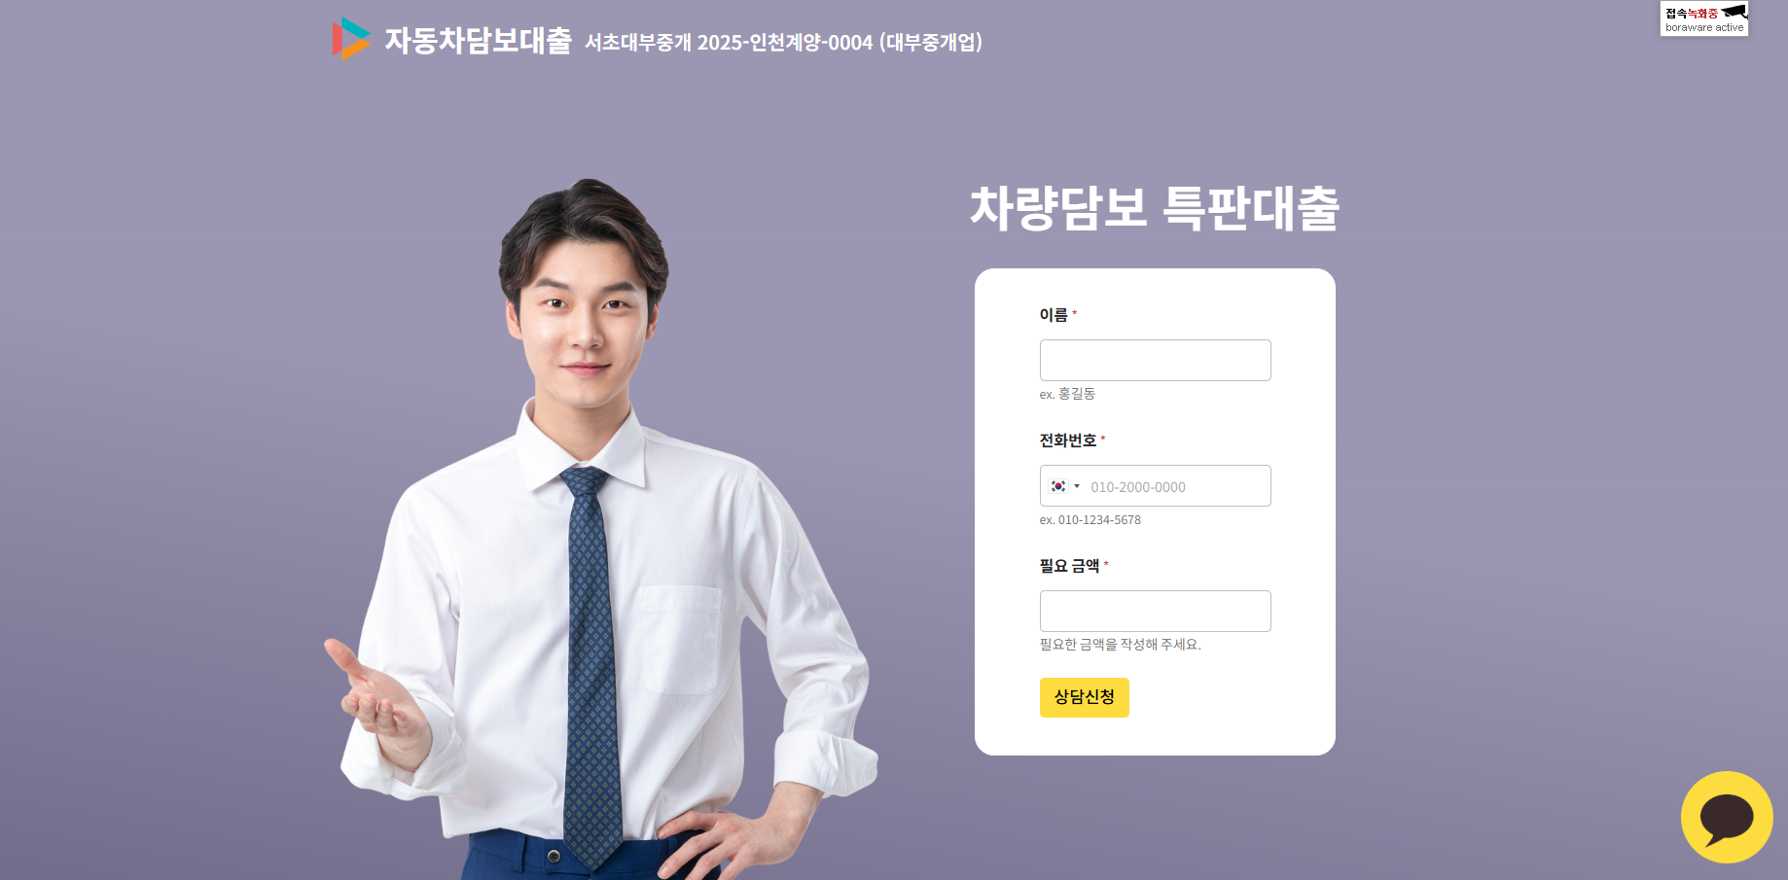
Task: Open the KakaoTalk chat bubble button
Action: (1727, 817)
